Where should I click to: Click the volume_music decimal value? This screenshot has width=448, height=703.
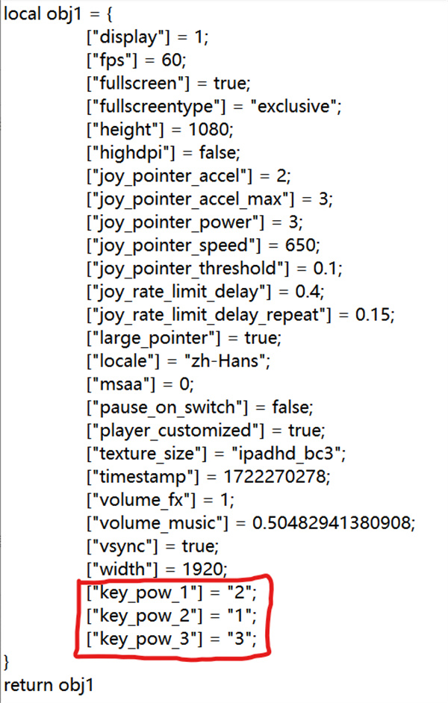(x=332, y=522)
